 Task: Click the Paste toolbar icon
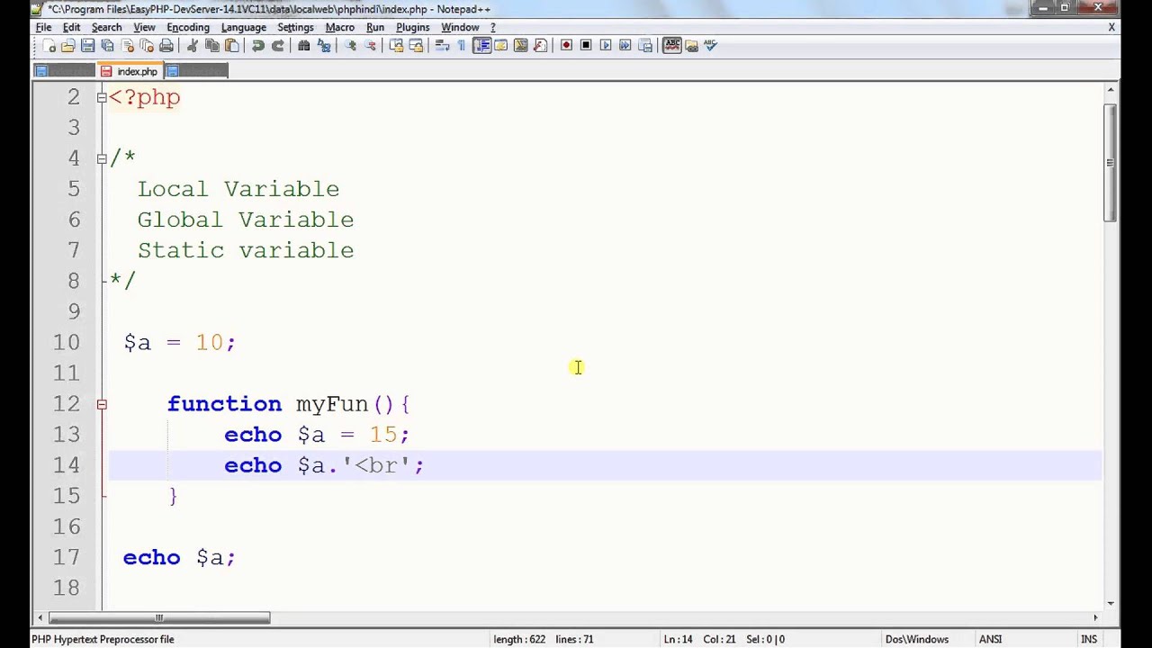click(x=231, y=46)
